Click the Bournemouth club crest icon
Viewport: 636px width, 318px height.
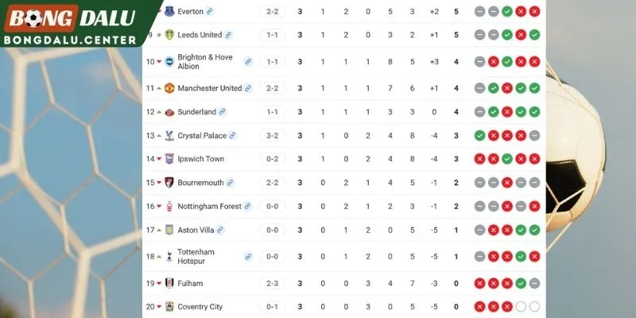coord(169,183)
